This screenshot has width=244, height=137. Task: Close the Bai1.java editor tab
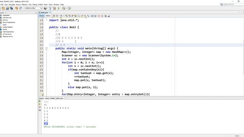[50, 13]
